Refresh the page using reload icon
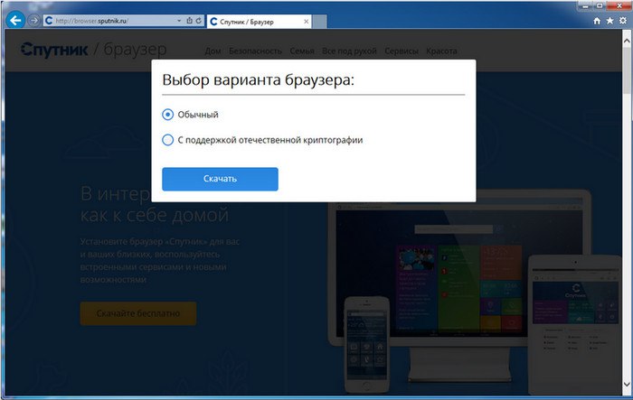Screen dimensions: 633x400 pyautogui.click(x=199, y=21)
